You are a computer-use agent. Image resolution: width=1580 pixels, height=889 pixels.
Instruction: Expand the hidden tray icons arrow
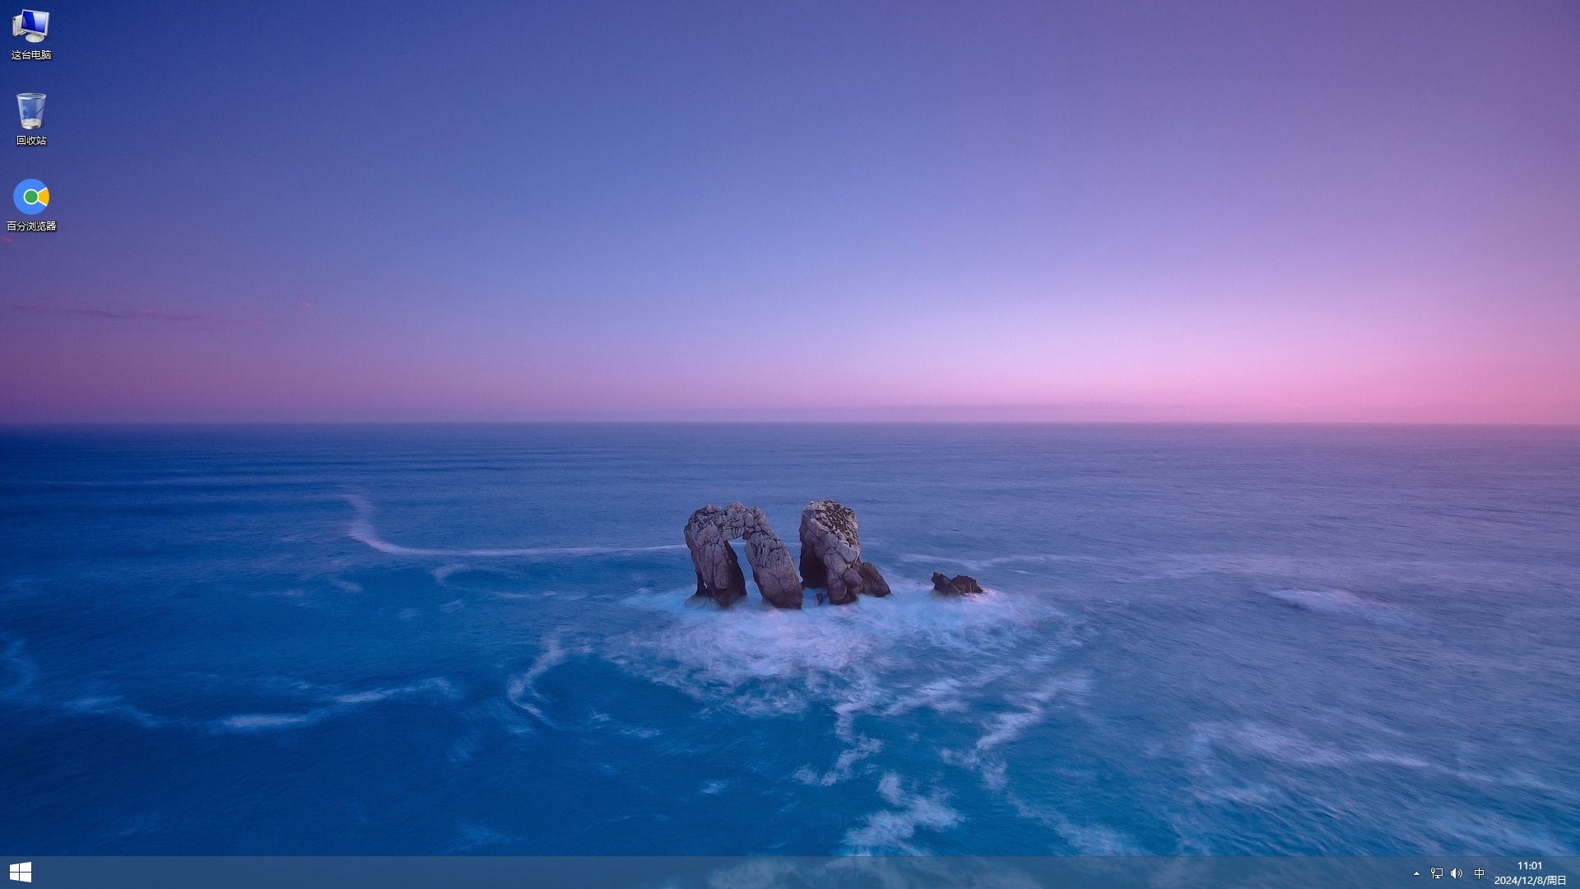click(x=1416, y=873)
